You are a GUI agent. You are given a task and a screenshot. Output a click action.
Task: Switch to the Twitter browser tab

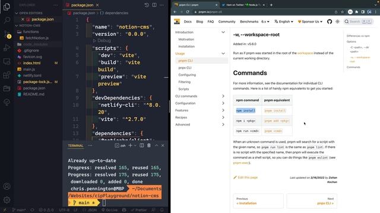pos(243,5)
